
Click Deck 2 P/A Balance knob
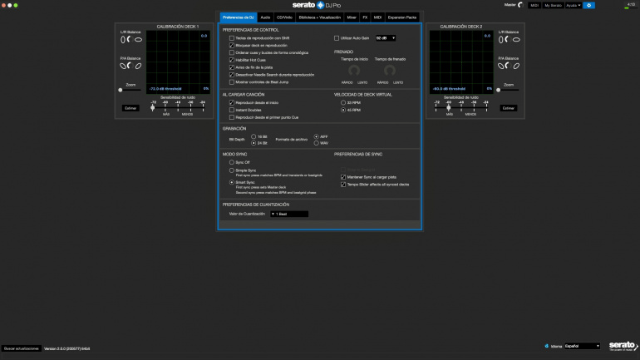(x=508, y=66)
